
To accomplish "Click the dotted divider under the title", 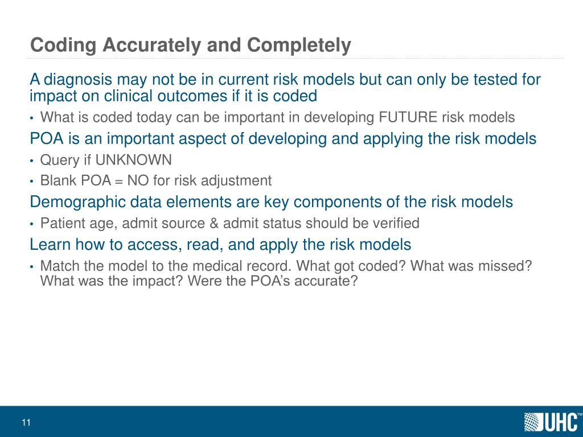I will (296, 57).
